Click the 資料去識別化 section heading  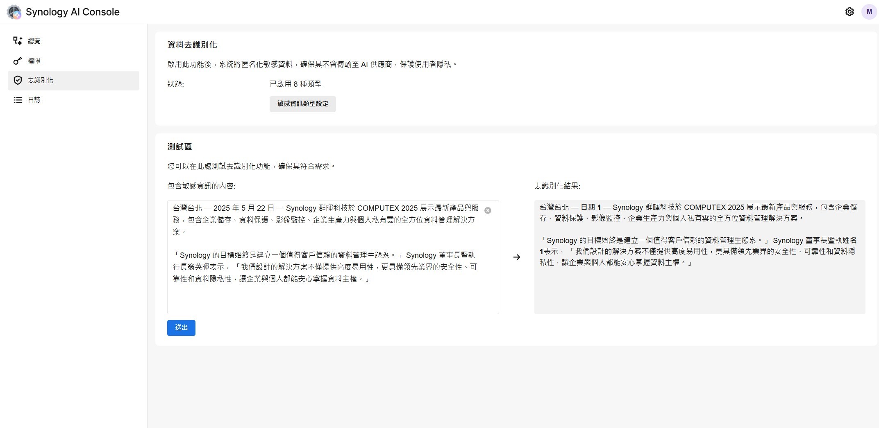(x=192, y=45)
